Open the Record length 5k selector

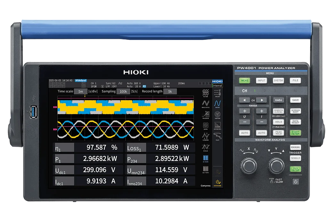170,91
